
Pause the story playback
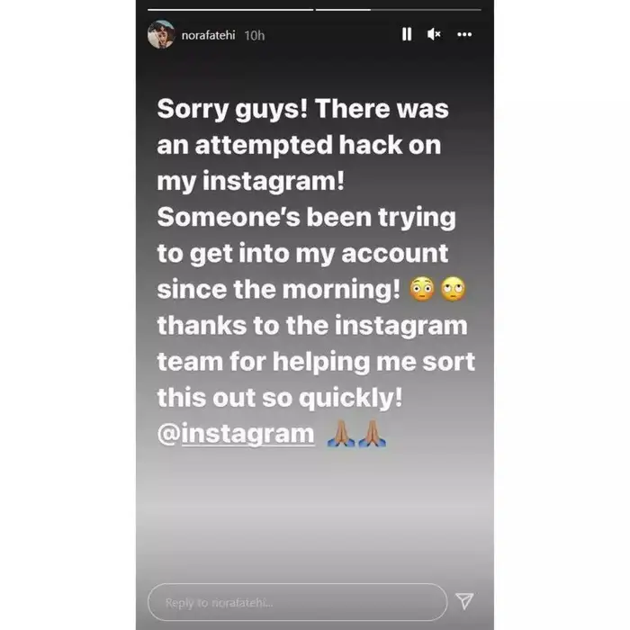[x=407, y=34]
